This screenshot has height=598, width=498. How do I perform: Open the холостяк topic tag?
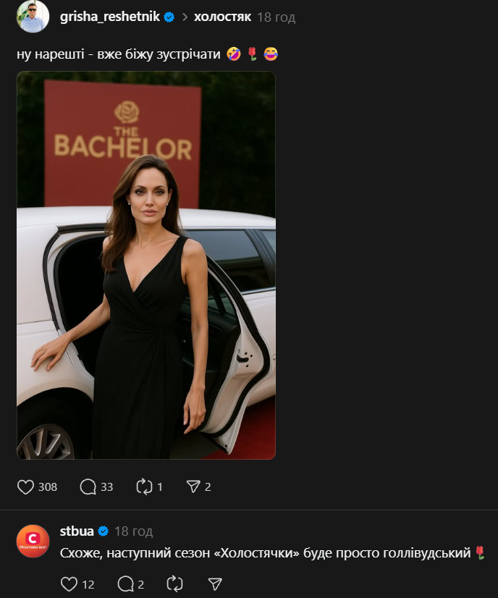[222, 17]
